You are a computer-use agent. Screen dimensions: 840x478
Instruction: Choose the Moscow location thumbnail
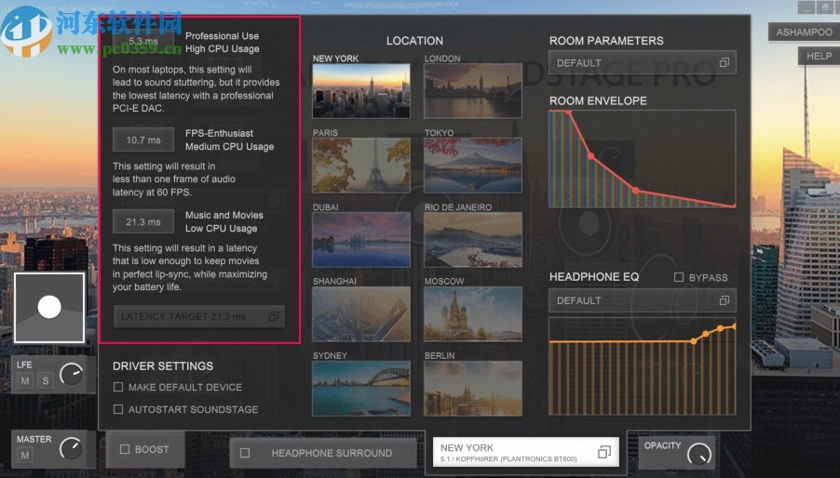(472, 313)
